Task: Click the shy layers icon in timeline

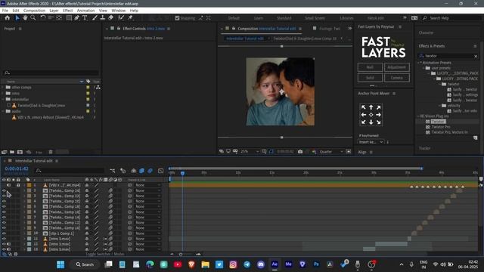Action: coord(134,171)
